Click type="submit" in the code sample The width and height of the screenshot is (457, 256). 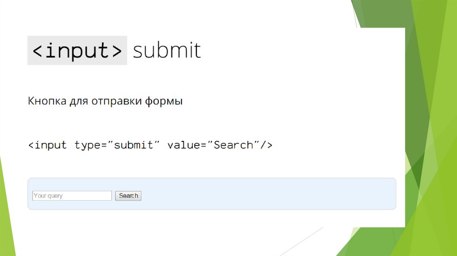point(117,145)
